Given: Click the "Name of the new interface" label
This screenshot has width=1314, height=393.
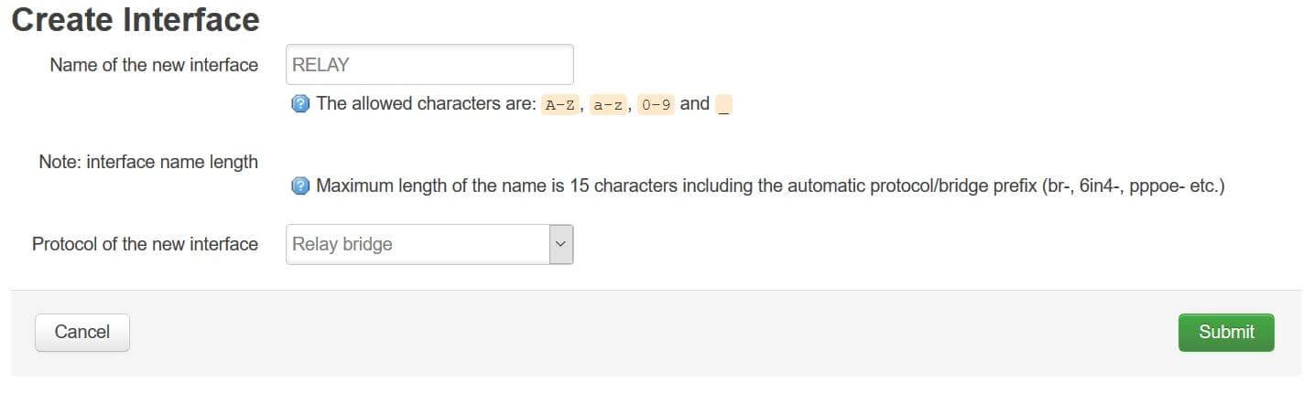Looking at the screenshot, I should [x=154, y=65].
